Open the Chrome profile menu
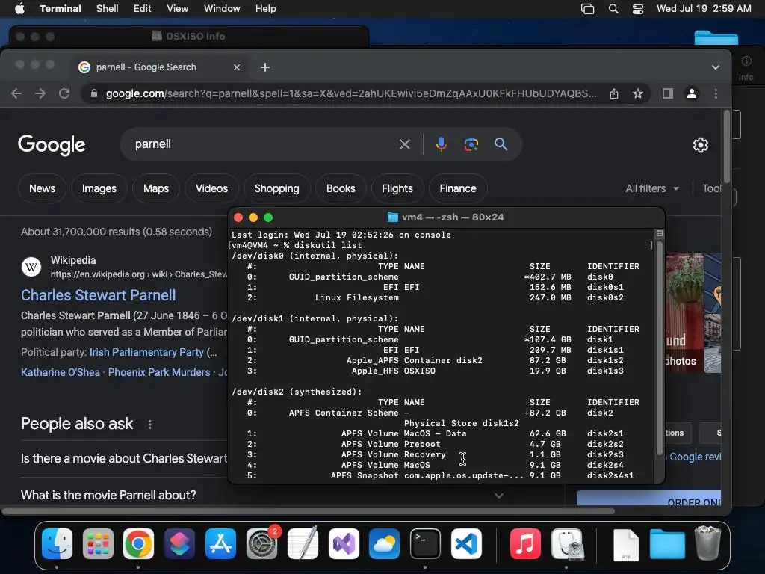765x574 pixels. click(691, 93)
